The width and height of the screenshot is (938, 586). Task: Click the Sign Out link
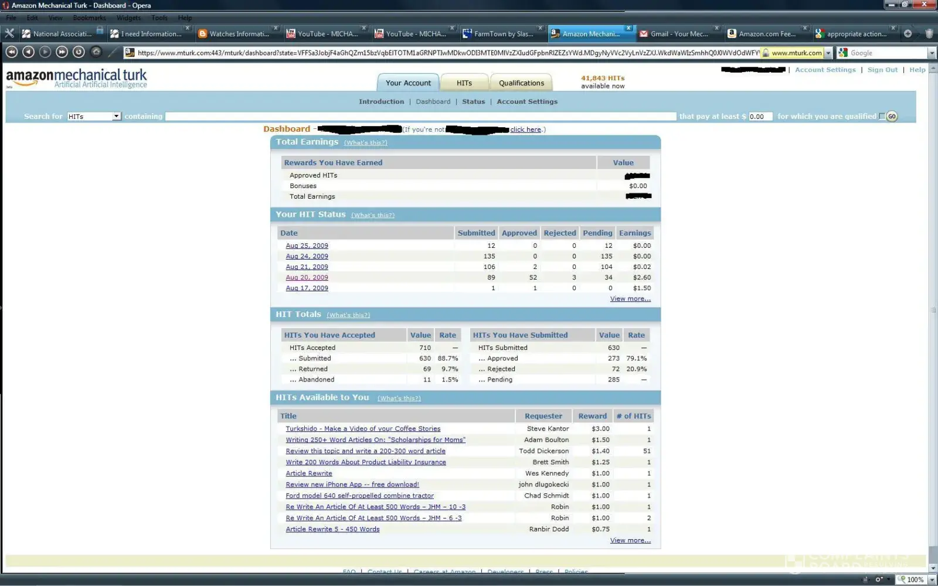pyautogui.click(x=882, y=70)
